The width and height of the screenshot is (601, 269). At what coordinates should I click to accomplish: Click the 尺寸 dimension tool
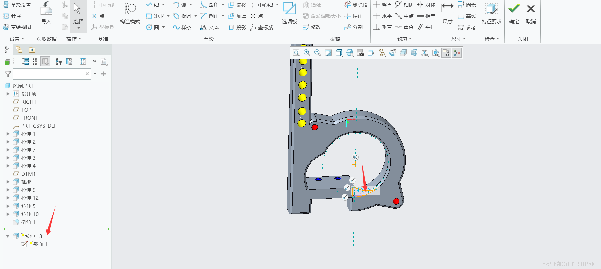coord(447,13)
